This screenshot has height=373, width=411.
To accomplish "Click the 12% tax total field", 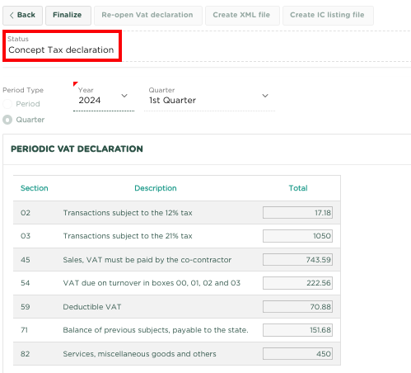I will (x=297, y=213).
